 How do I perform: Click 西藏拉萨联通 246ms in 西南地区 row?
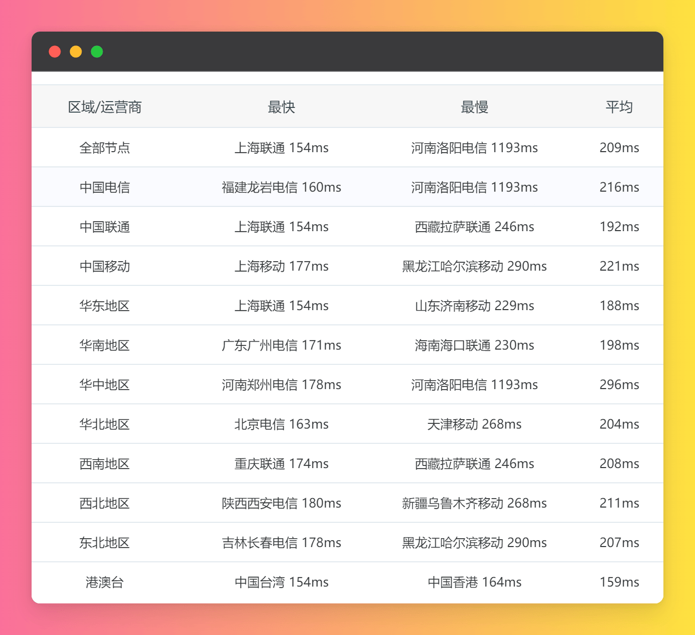pos(474,464)
